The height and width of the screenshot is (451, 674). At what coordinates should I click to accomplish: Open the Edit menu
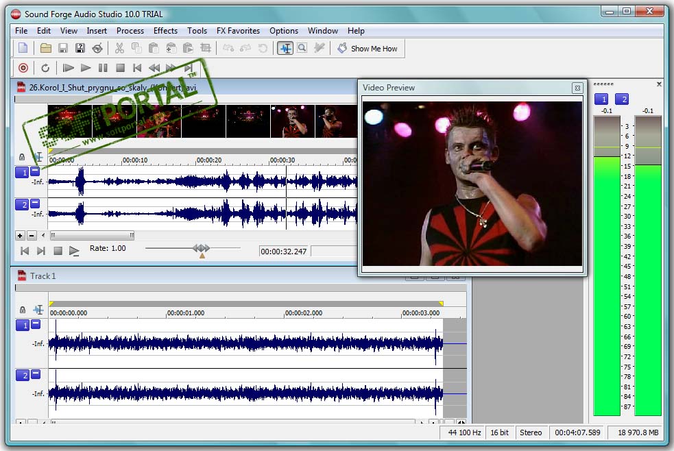(x=43, y=31)
